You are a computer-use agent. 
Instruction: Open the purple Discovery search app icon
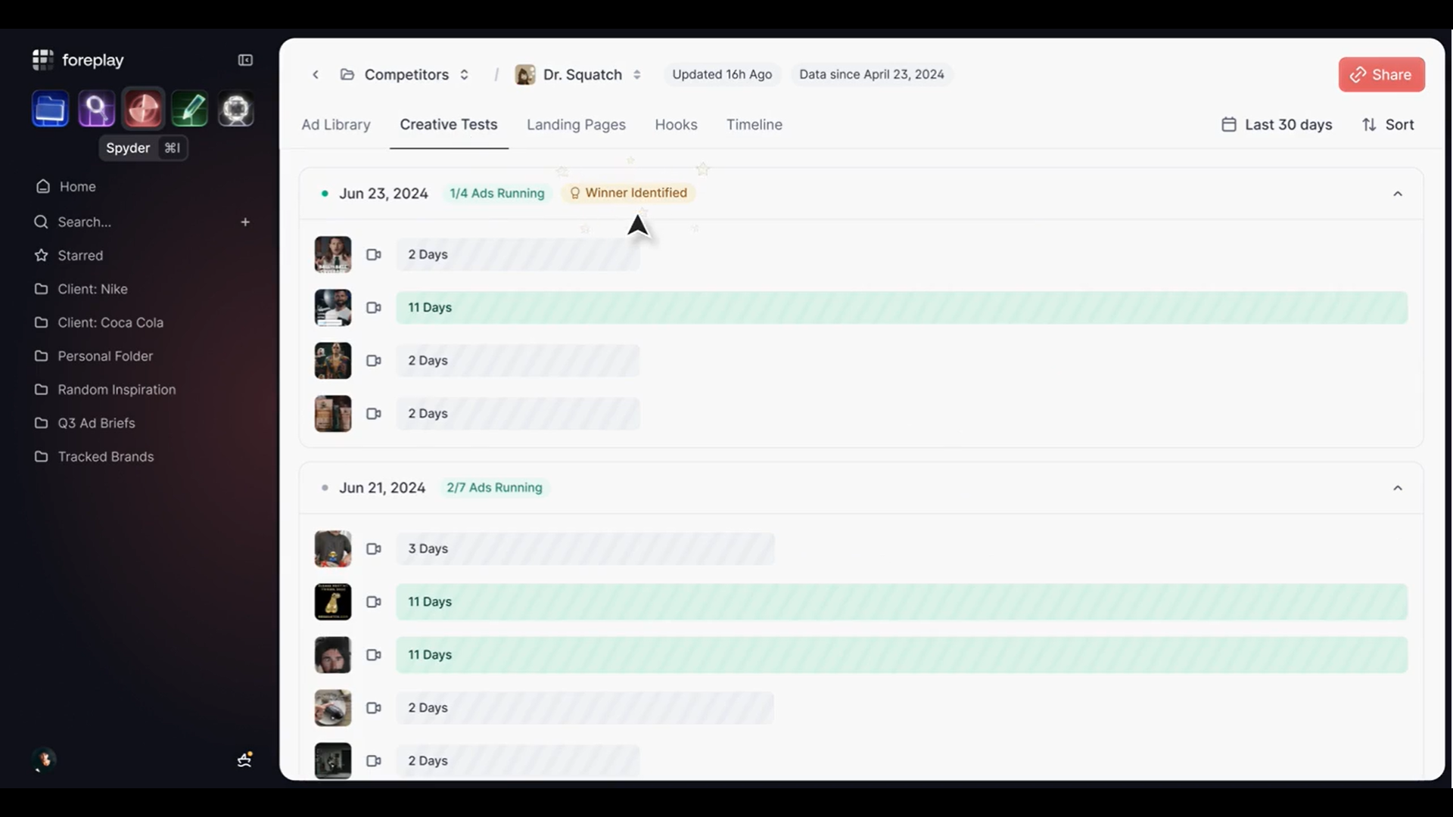96,110
